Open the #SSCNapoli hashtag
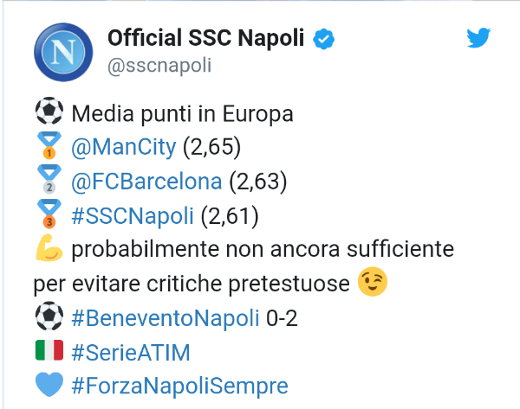 click(x=133, y=215)
